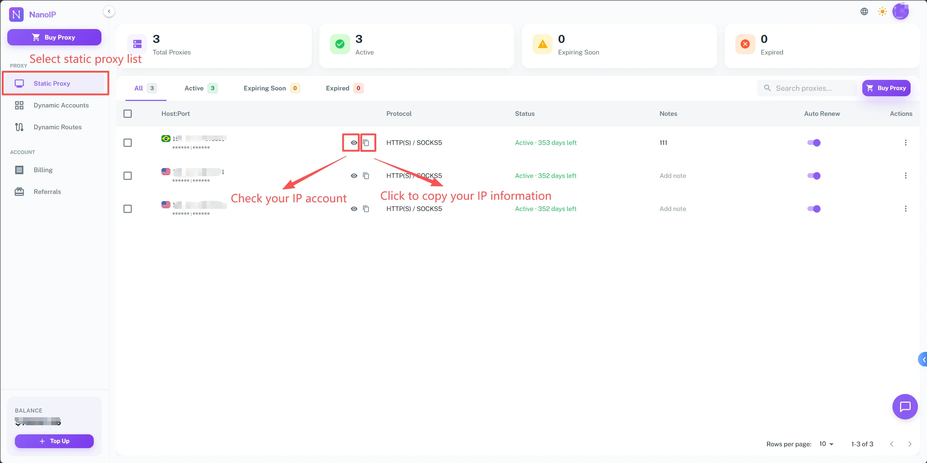The width and height of the screenshot is (927, 463).
Task: Reveal credentials with eye icon in second row
Action: (x=354, y=176)
